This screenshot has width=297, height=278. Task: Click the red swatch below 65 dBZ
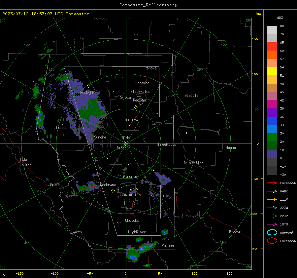272,46
